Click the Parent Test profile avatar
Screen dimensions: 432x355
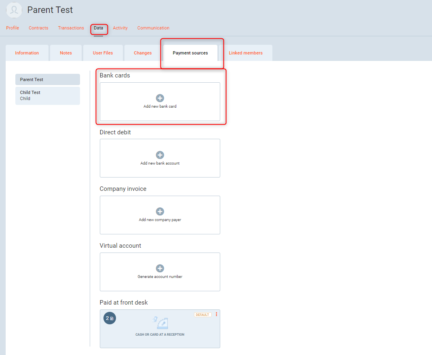(14, 10)
